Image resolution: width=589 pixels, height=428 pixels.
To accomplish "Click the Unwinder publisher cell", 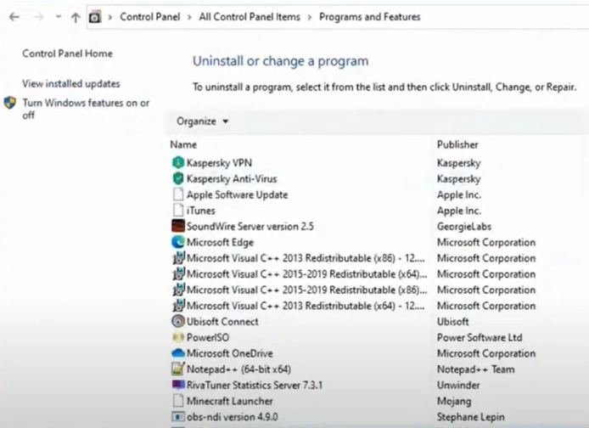I will 458,385.
